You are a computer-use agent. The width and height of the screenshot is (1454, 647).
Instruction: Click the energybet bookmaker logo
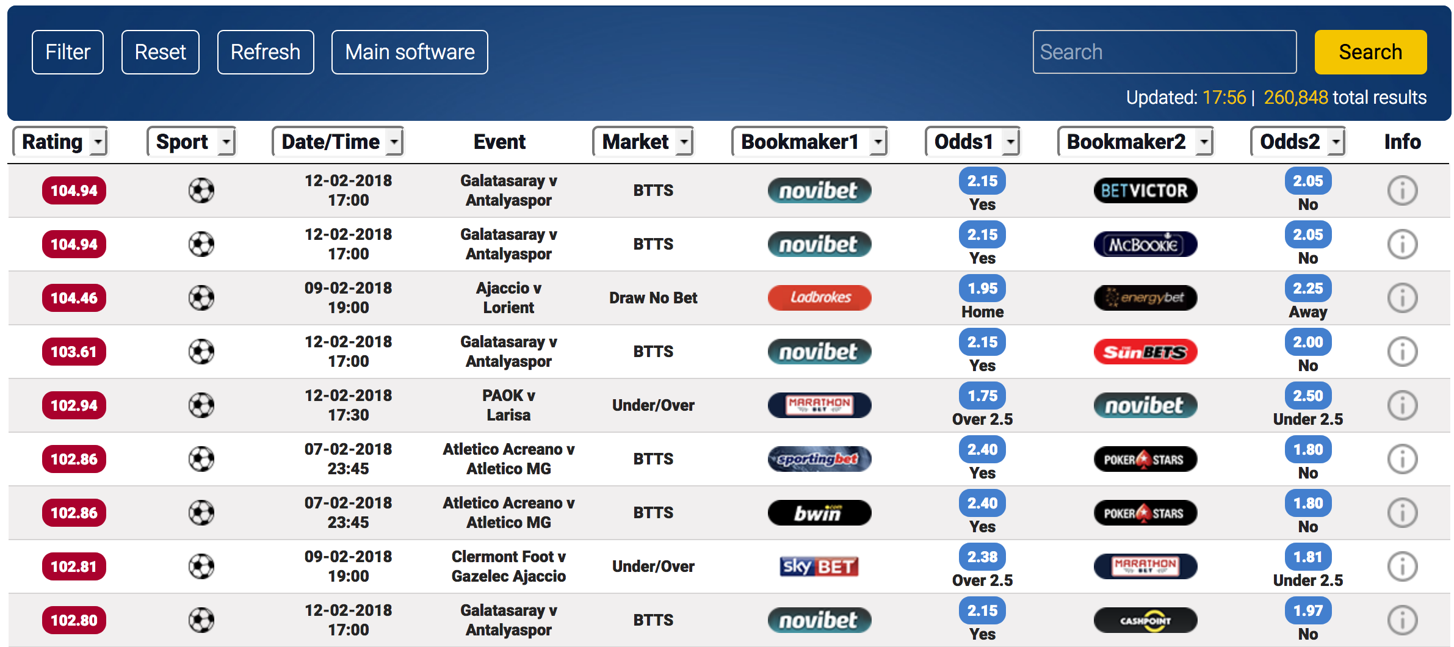point(1145,298)
